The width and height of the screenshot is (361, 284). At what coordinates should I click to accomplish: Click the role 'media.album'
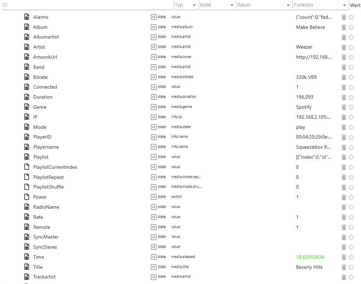[182, 27]
